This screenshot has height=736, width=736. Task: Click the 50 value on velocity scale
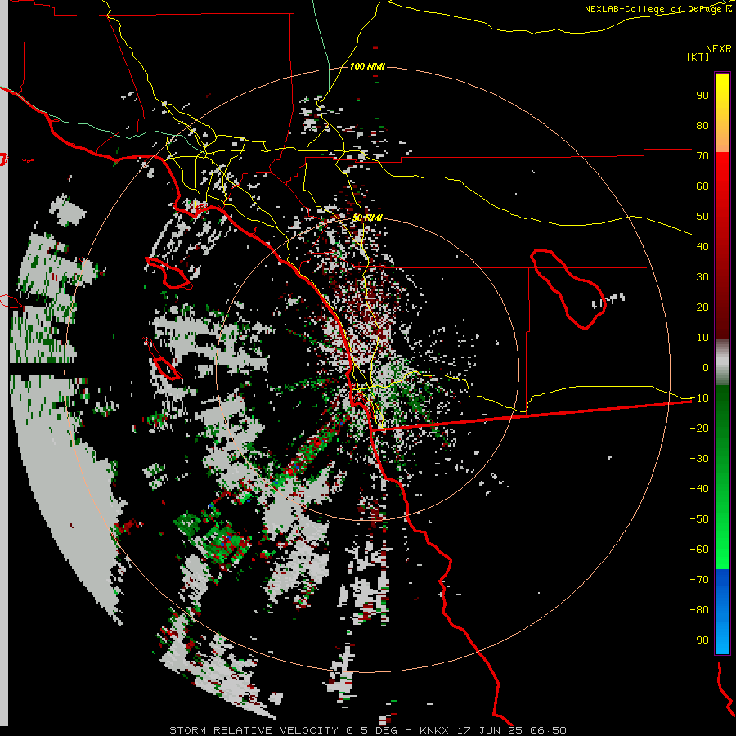click(x=702, y=217)
